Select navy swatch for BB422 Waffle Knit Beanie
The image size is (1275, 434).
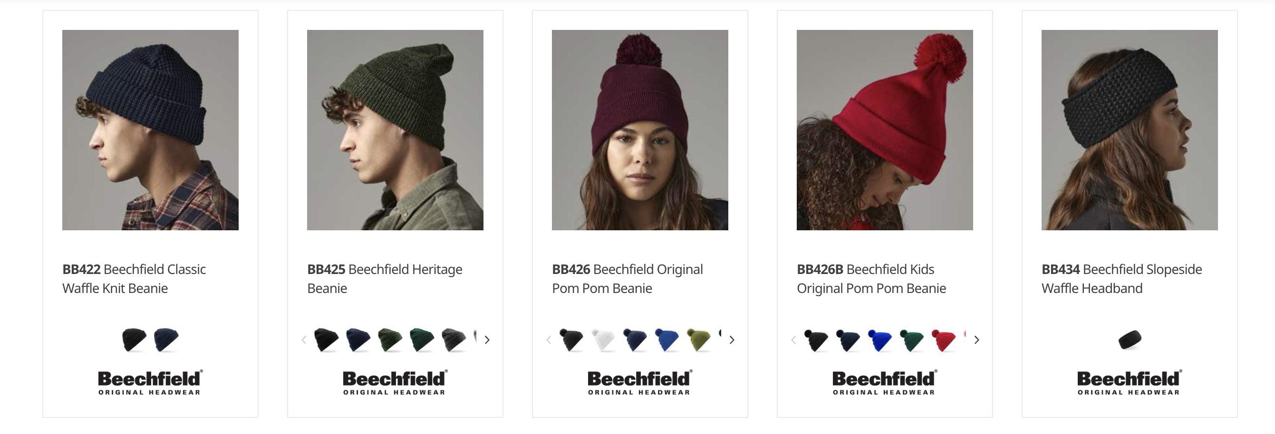click(x=166, y=340)
